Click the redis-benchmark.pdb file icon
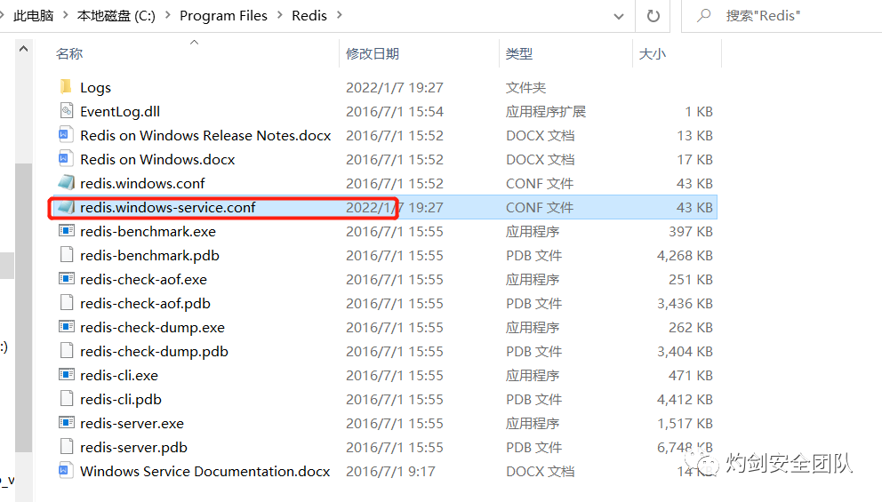This screenshot has width=882, height=502. click(67, 255)
